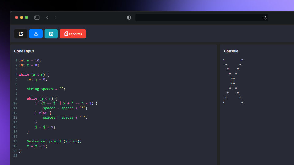Click last row of console star output
The width and height of the screenshot is (294, 165).
coord(233,103)
